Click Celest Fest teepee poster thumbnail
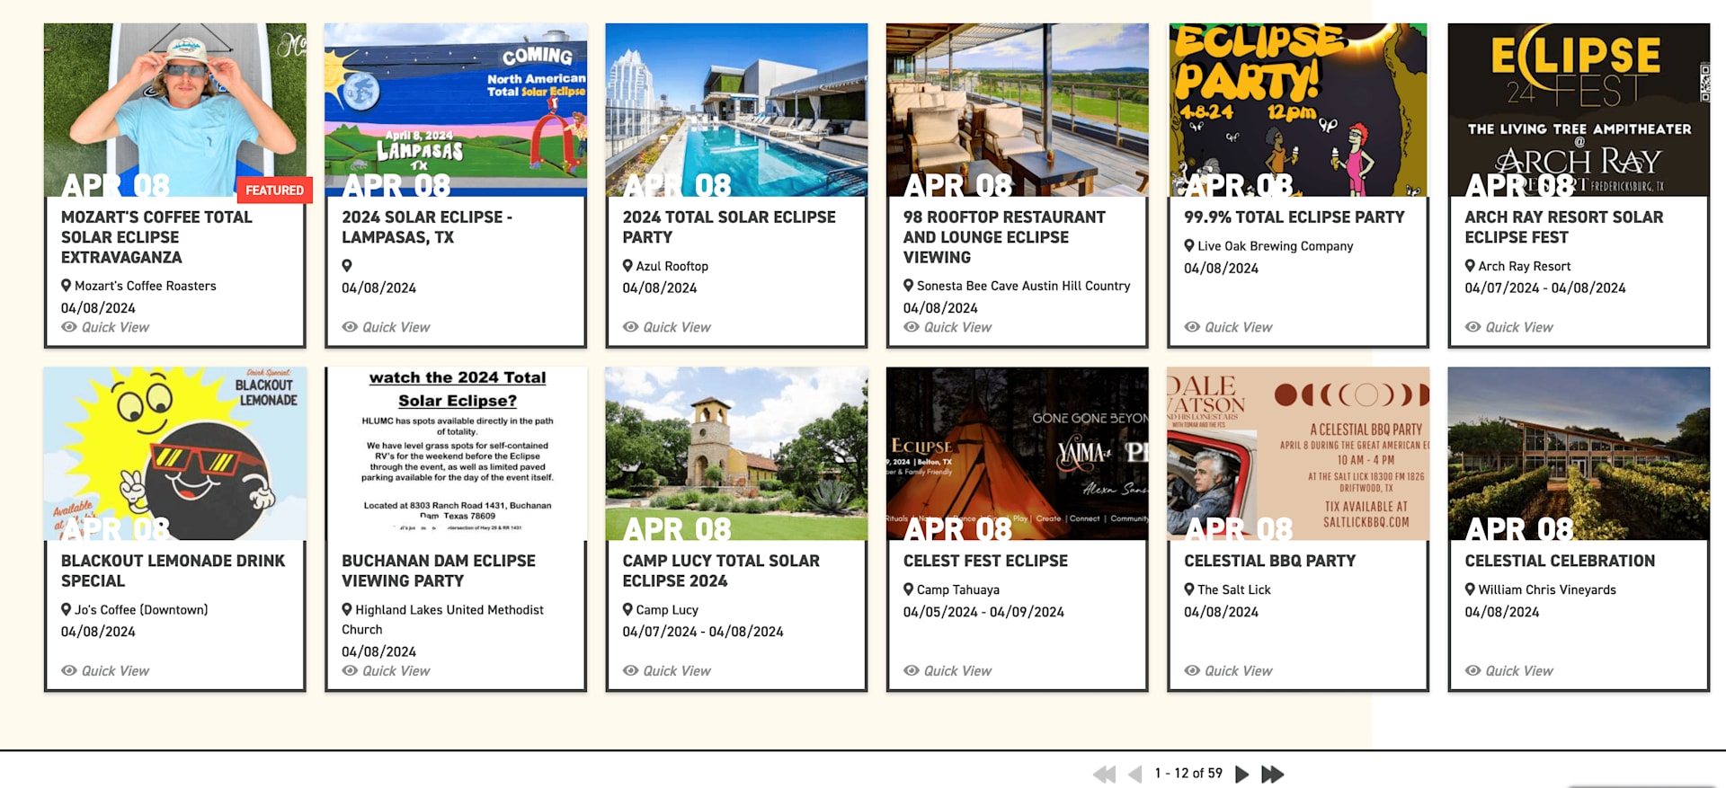 (x=1018, y=453)
